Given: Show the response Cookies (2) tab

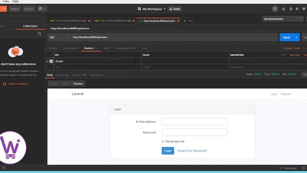Looking at the screenshot, I should pos(62,75).
